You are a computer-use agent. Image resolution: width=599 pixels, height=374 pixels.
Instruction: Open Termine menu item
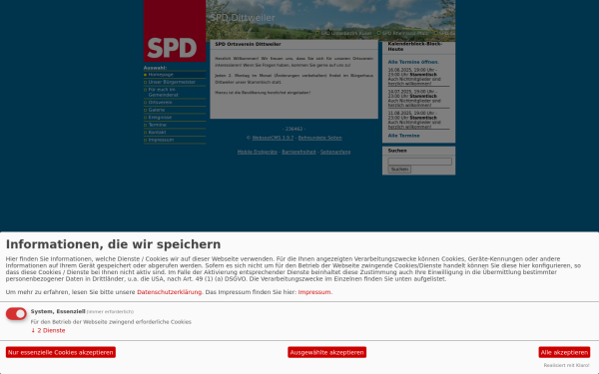(158, 125)
